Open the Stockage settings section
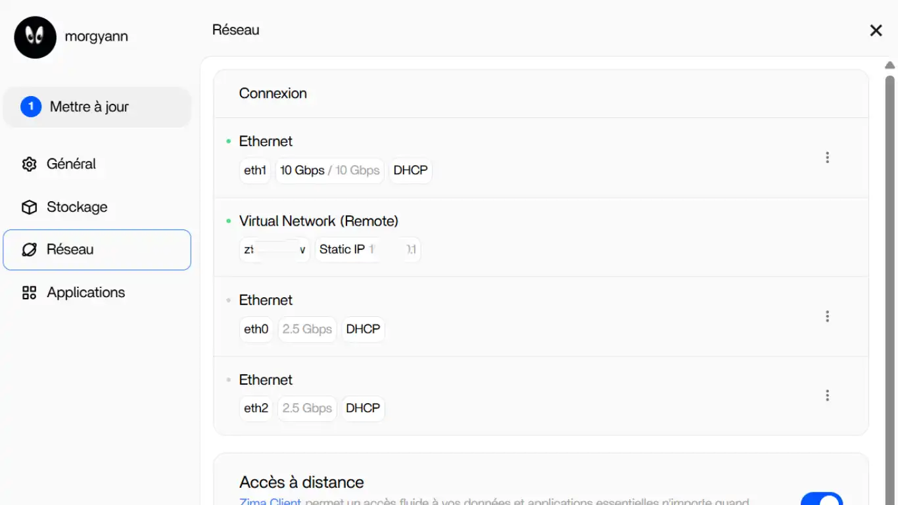The height and width of the screenshot is (505, 898). tap(77, 207)
